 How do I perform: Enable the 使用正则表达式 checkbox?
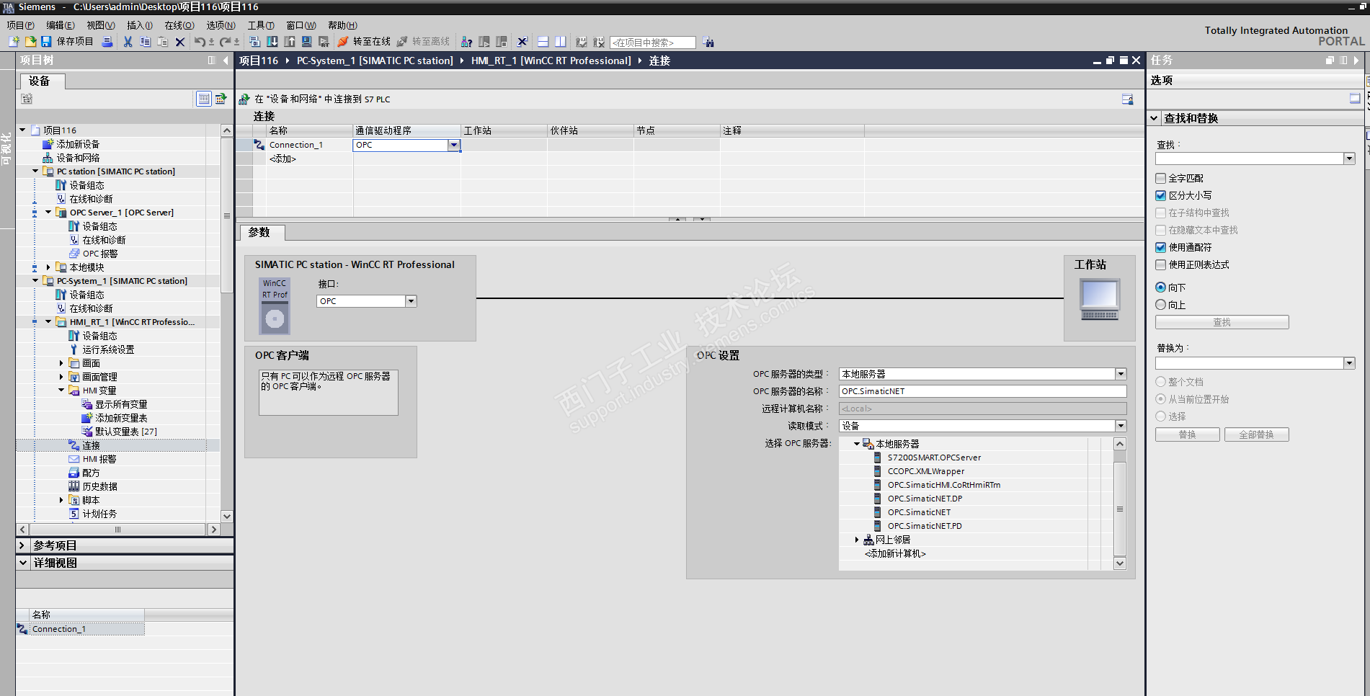[x=1160, y=264]
